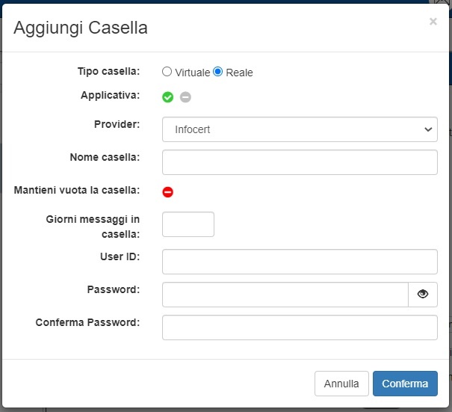Select the Virtuale radio button
Viewport: 452px width, 412px height.
167,72
